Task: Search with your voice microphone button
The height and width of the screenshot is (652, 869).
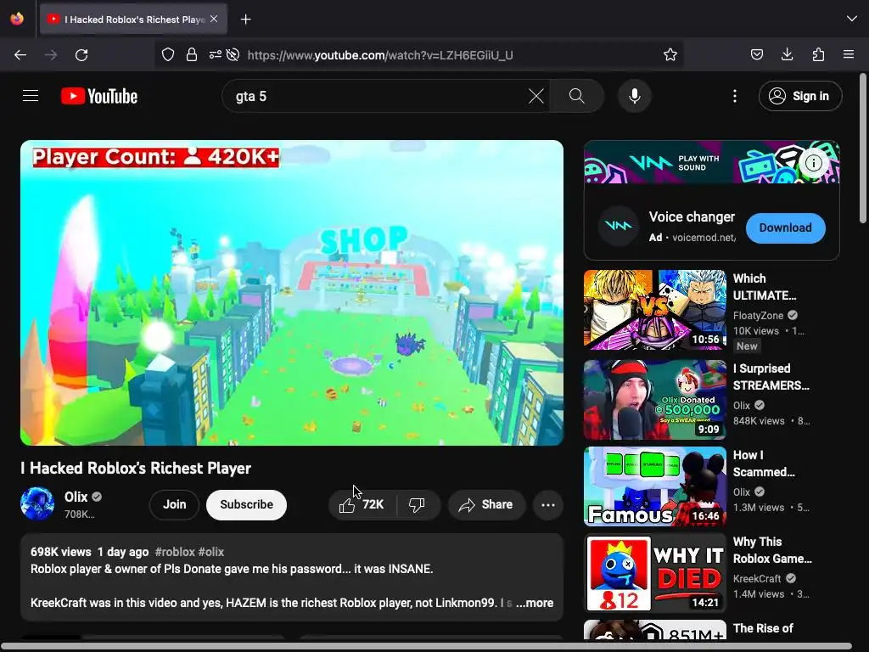Action: pos(635,97)
